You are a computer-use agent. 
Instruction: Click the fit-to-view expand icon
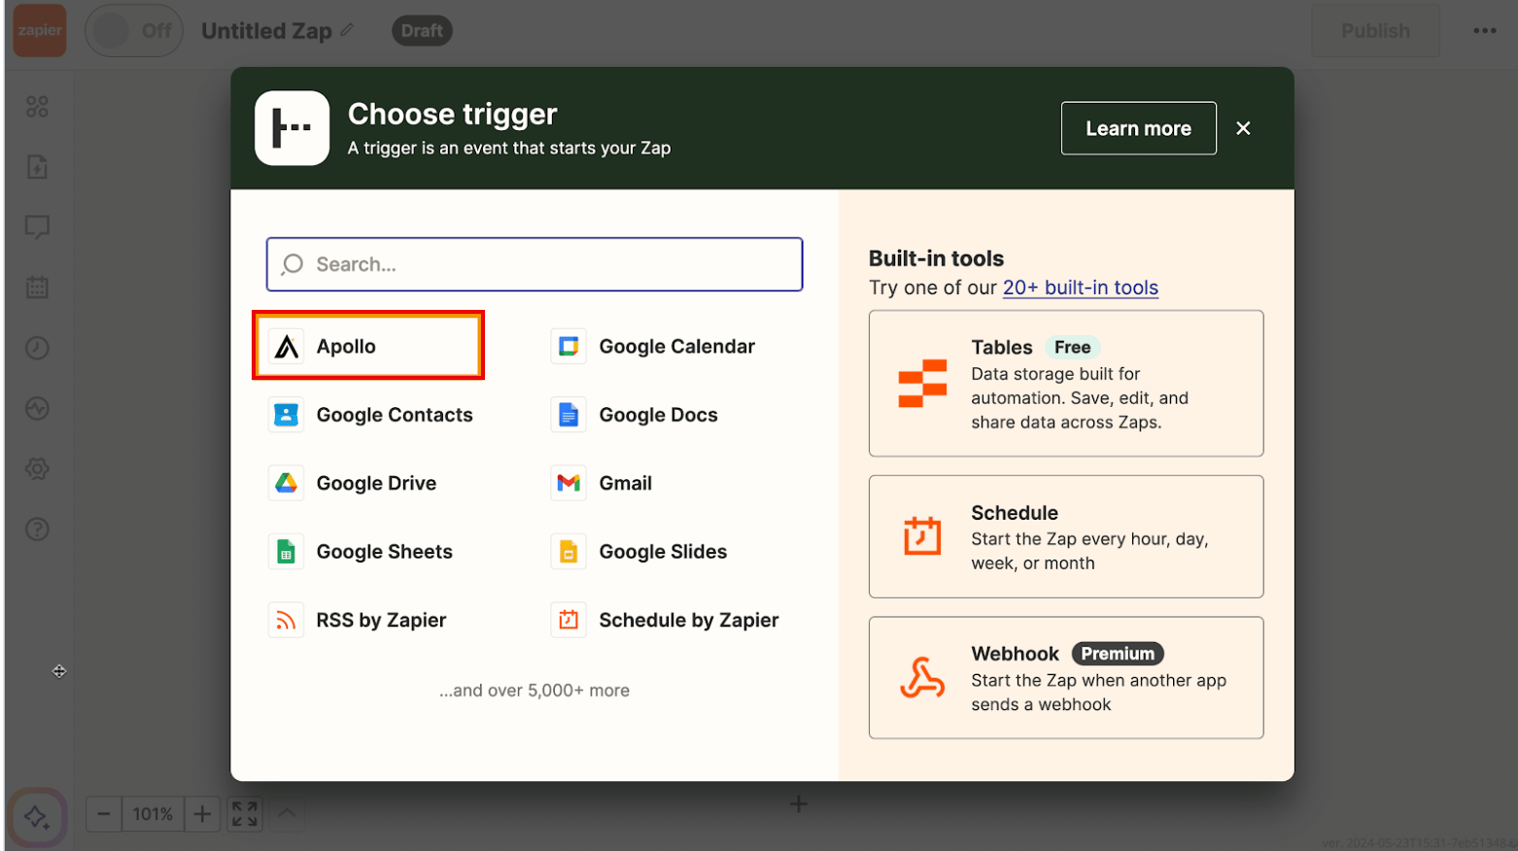[x=245, y=814]
